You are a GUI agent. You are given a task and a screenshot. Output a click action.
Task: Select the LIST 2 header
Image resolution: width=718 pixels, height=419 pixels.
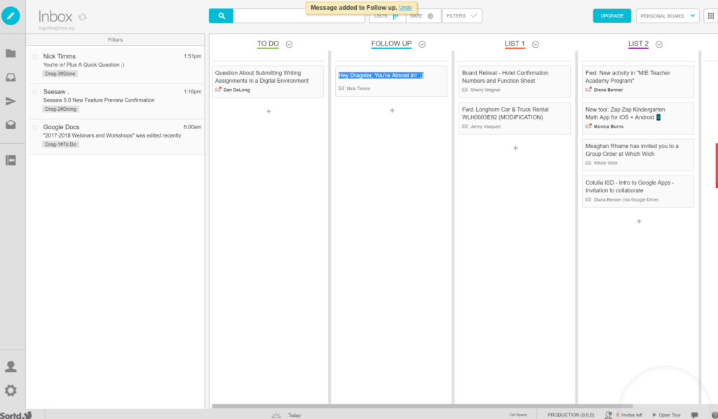tap(638, 44)
